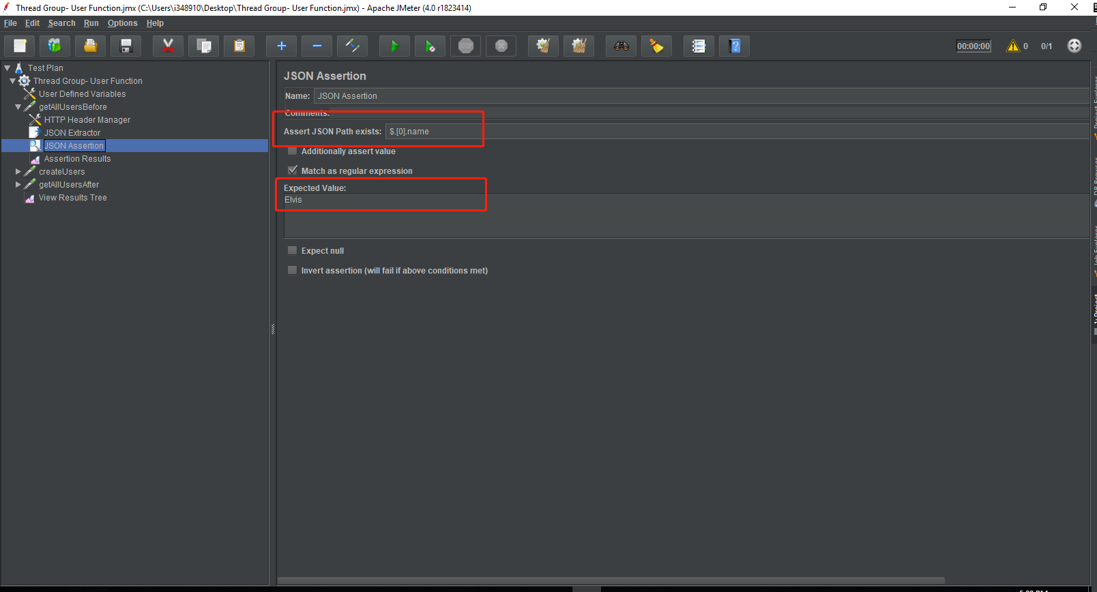Open the Options menu
Screen dimensions: 1097x592
click(123, 23)
